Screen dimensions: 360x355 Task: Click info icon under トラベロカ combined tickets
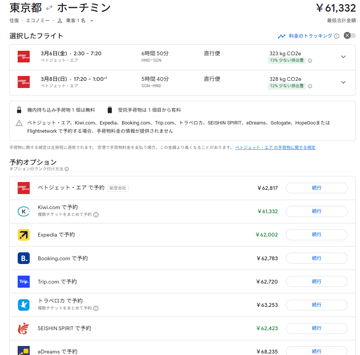pos(96,308)
